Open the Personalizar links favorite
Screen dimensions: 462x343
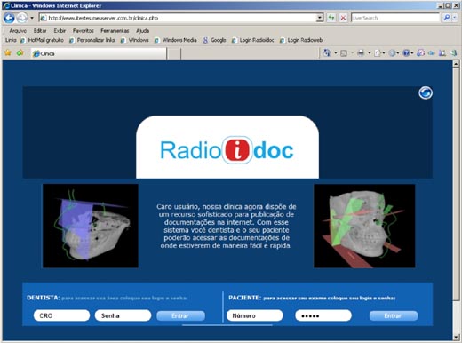92,40
